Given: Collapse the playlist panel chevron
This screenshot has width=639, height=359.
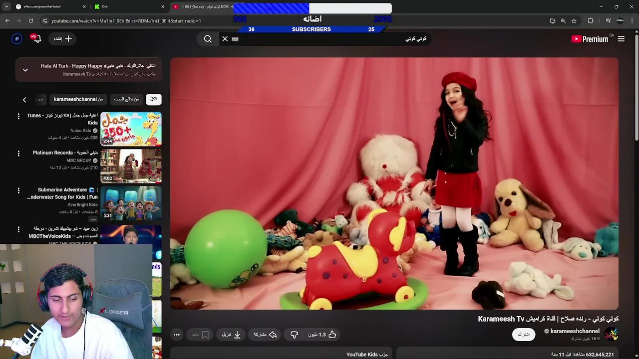Looking at the screenshot, I should [x=25, y=70].
